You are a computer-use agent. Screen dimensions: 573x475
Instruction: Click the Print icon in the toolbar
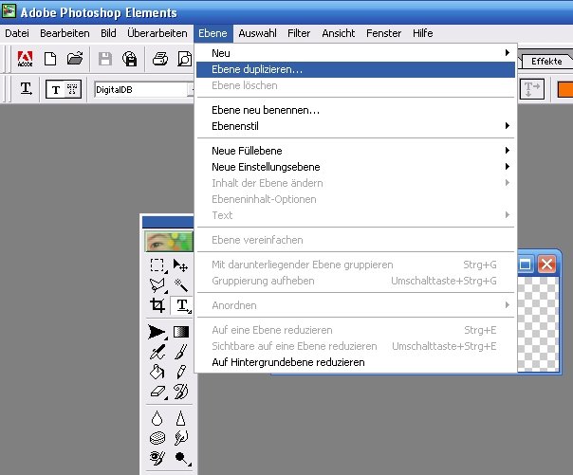click(160, 59)
